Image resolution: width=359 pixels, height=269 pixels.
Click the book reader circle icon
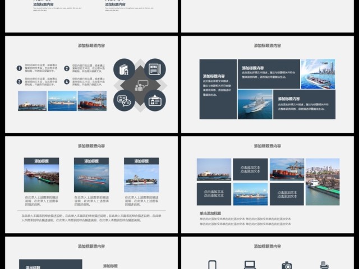click(124, 69)
